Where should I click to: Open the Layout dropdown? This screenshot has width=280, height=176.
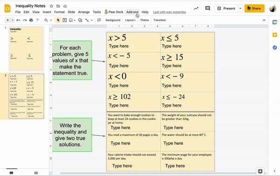tap(130, 20)
